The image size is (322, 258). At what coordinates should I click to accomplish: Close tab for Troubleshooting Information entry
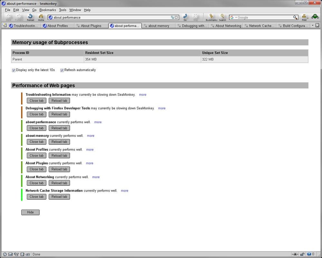click(x=37, y=101)
